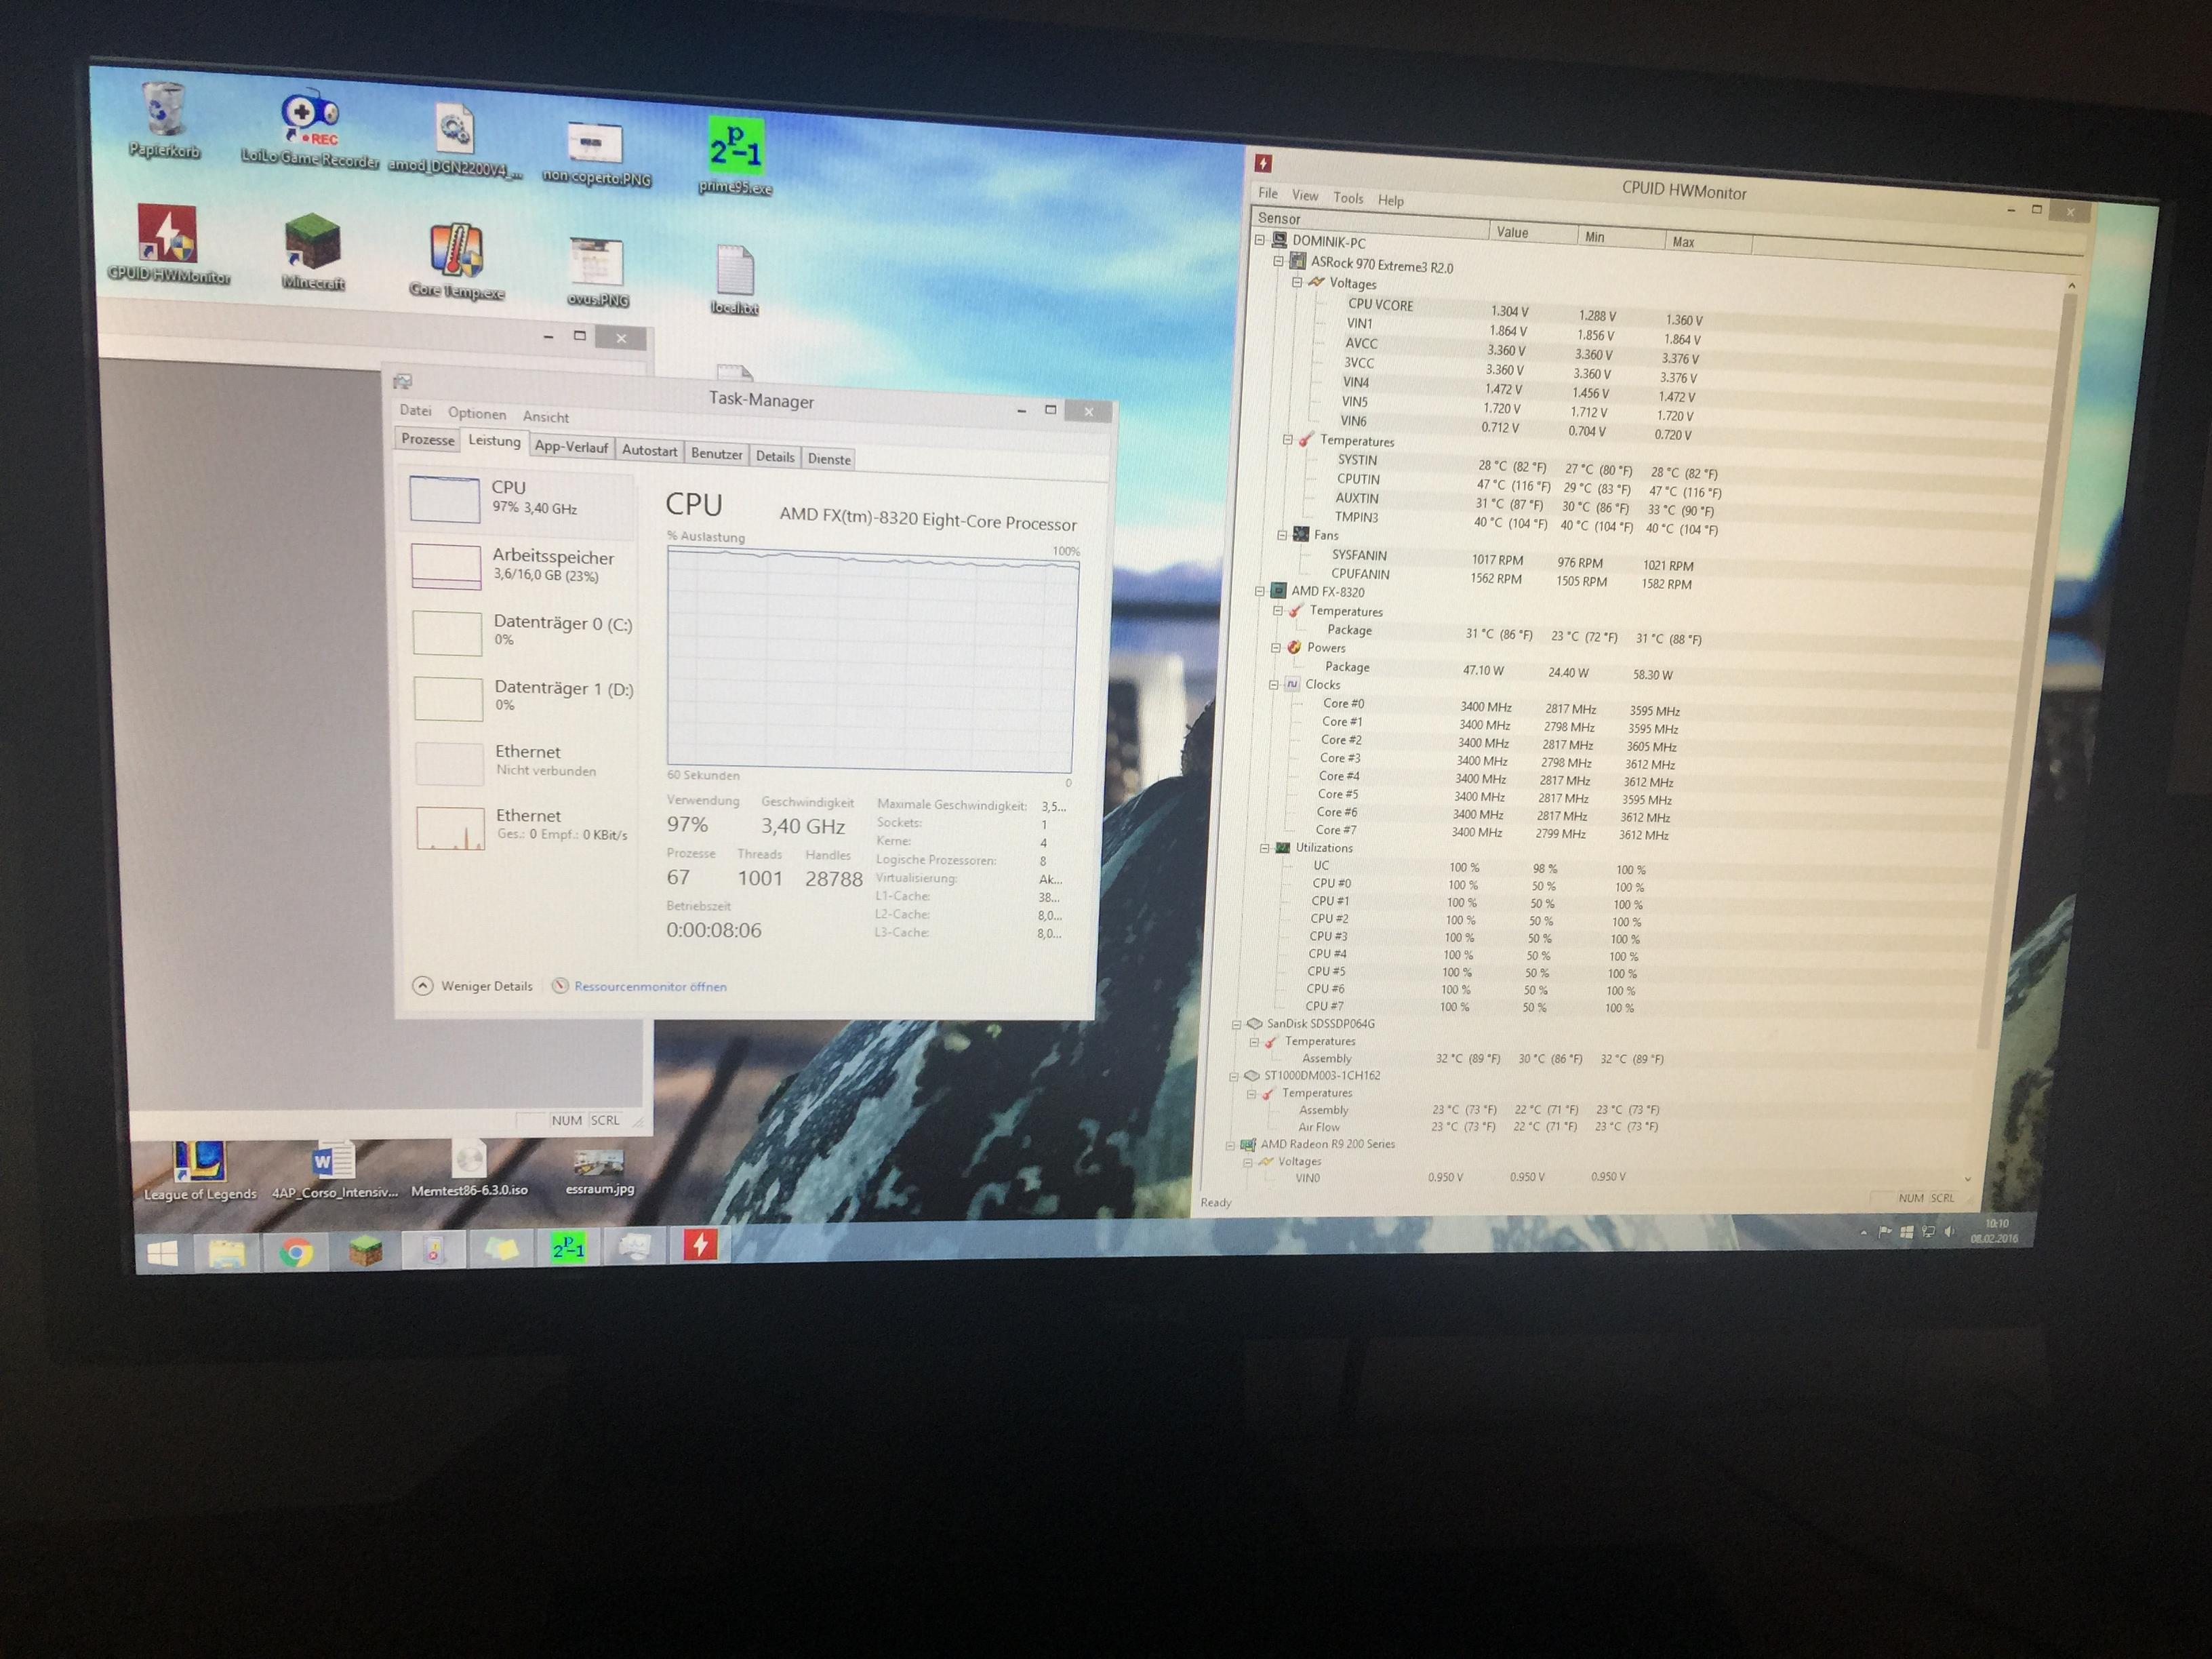
Task: Collapse the Clocks tree node
Action: pyautogui.click(x=1274, y=685)
